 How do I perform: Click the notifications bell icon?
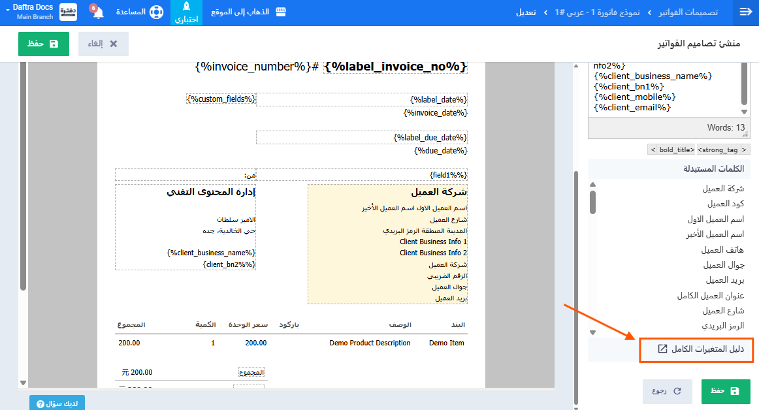pos(98,12)
